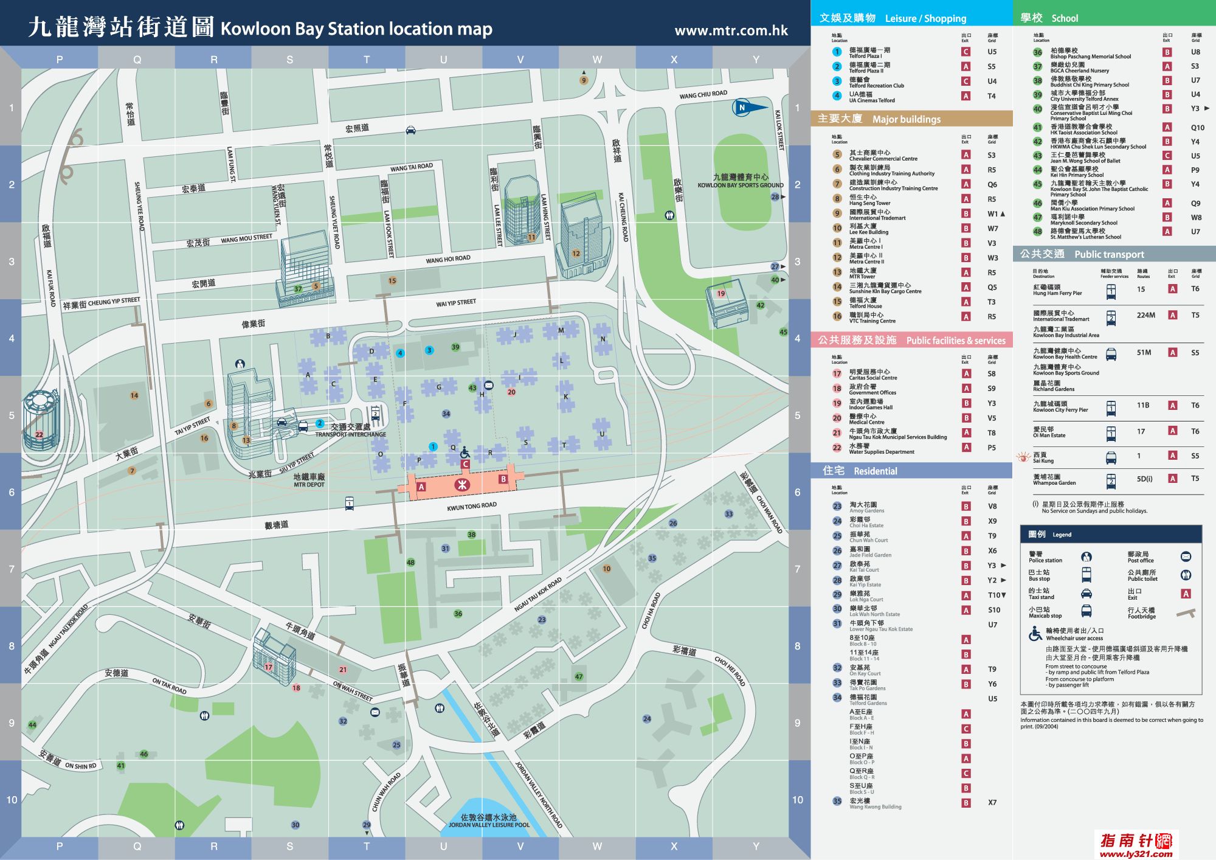Click the police station icon in the legend
The image size is (1216, 860).
pyautogui.click(x=1086, y=557)
